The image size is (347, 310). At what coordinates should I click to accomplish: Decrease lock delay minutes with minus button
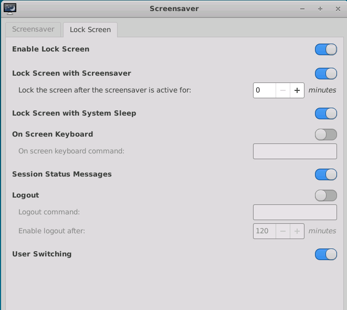tap(283, 90)
